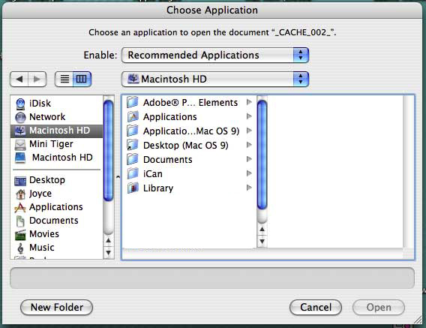Viewport: 426px width, 328px height.
Task: Click the iDisk icon in sidebar
Action: coord(20,104)
